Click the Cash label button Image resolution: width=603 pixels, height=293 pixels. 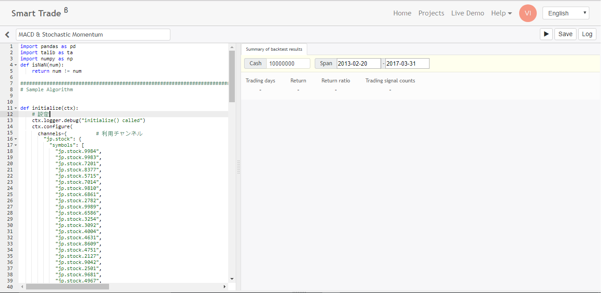point(255,63)
